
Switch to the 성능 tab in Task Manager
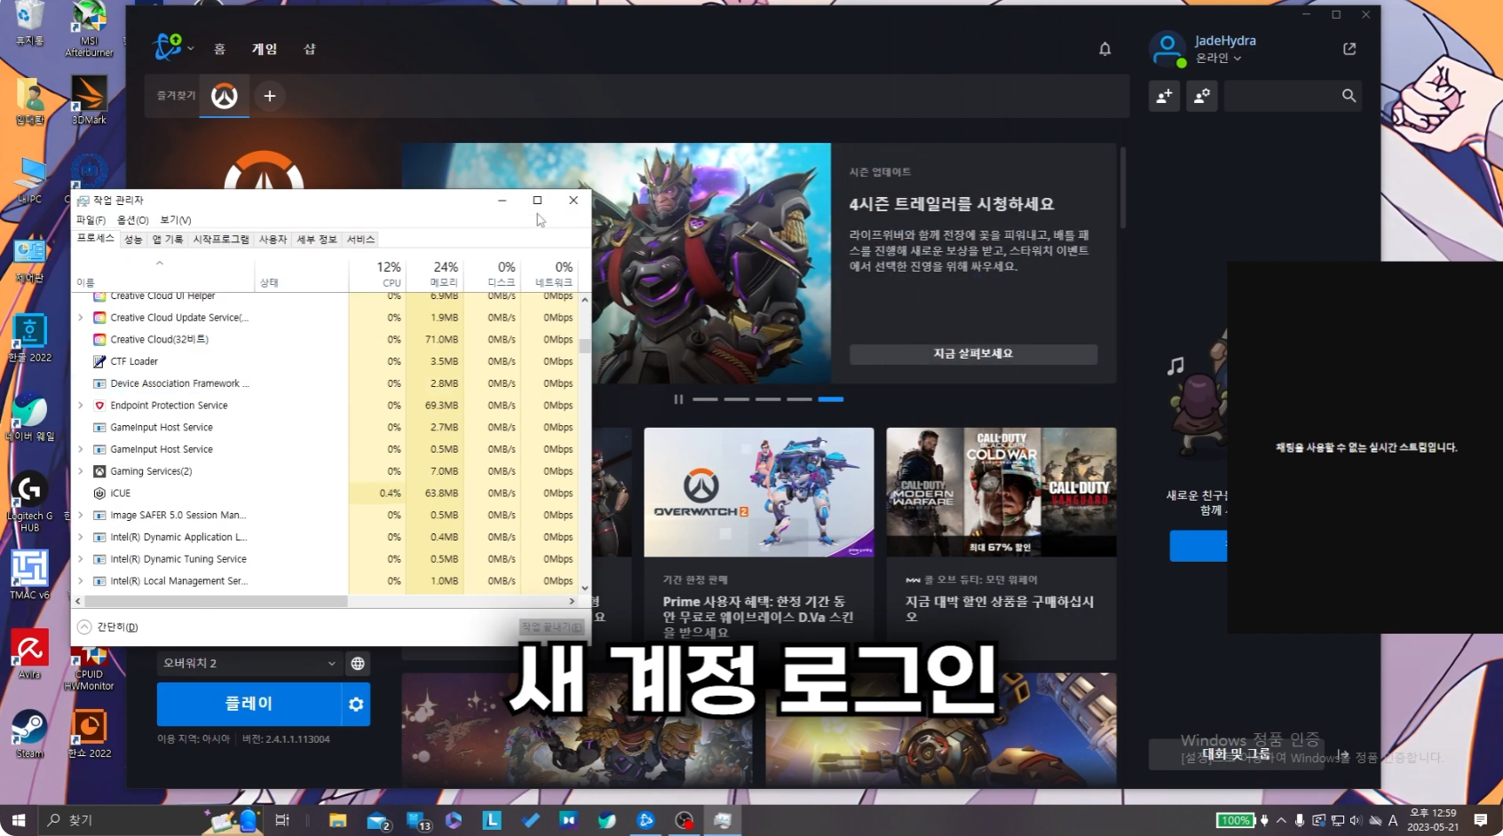(133, 240)
